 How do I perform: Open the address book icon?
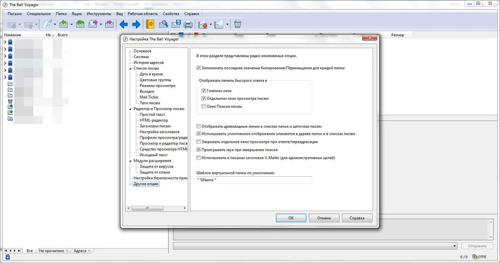150,24
